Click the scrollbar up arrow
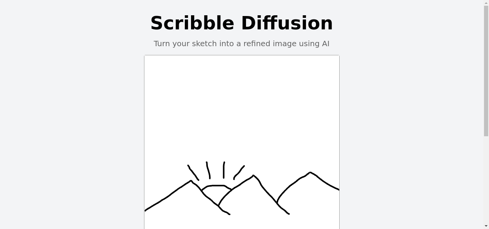The width and height of the screenshot is (489, 229). pos(486,3)
